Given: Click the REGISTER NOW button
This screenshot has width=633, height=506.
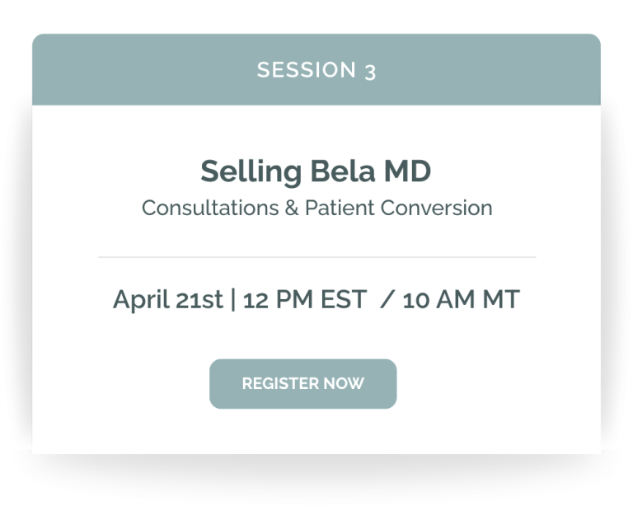Looking at the screenshot, I should tap(302, 384).
